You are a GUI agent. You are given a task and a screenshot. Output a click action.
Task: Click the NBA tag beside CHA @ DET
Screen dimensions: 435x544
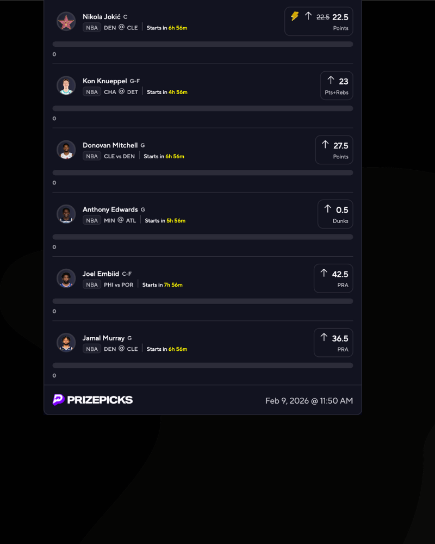click(x=92, y=92)
